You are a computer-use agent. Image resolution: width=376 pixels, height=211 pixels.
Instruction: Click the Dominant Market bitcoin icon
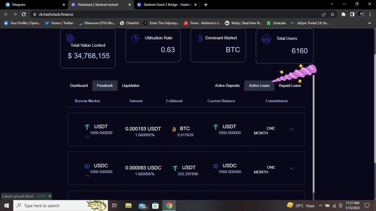pyautogui.click(x=201, y=38)
